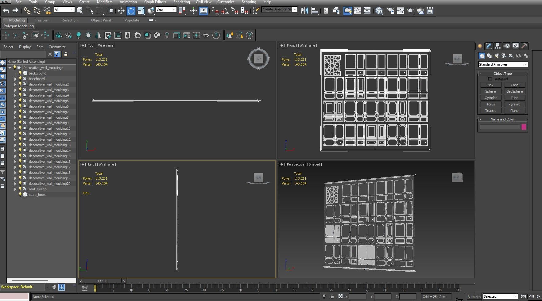Switch to the Hierarchy panel tab icon
This screenshot has height=301, width=542.
point(498,46)
